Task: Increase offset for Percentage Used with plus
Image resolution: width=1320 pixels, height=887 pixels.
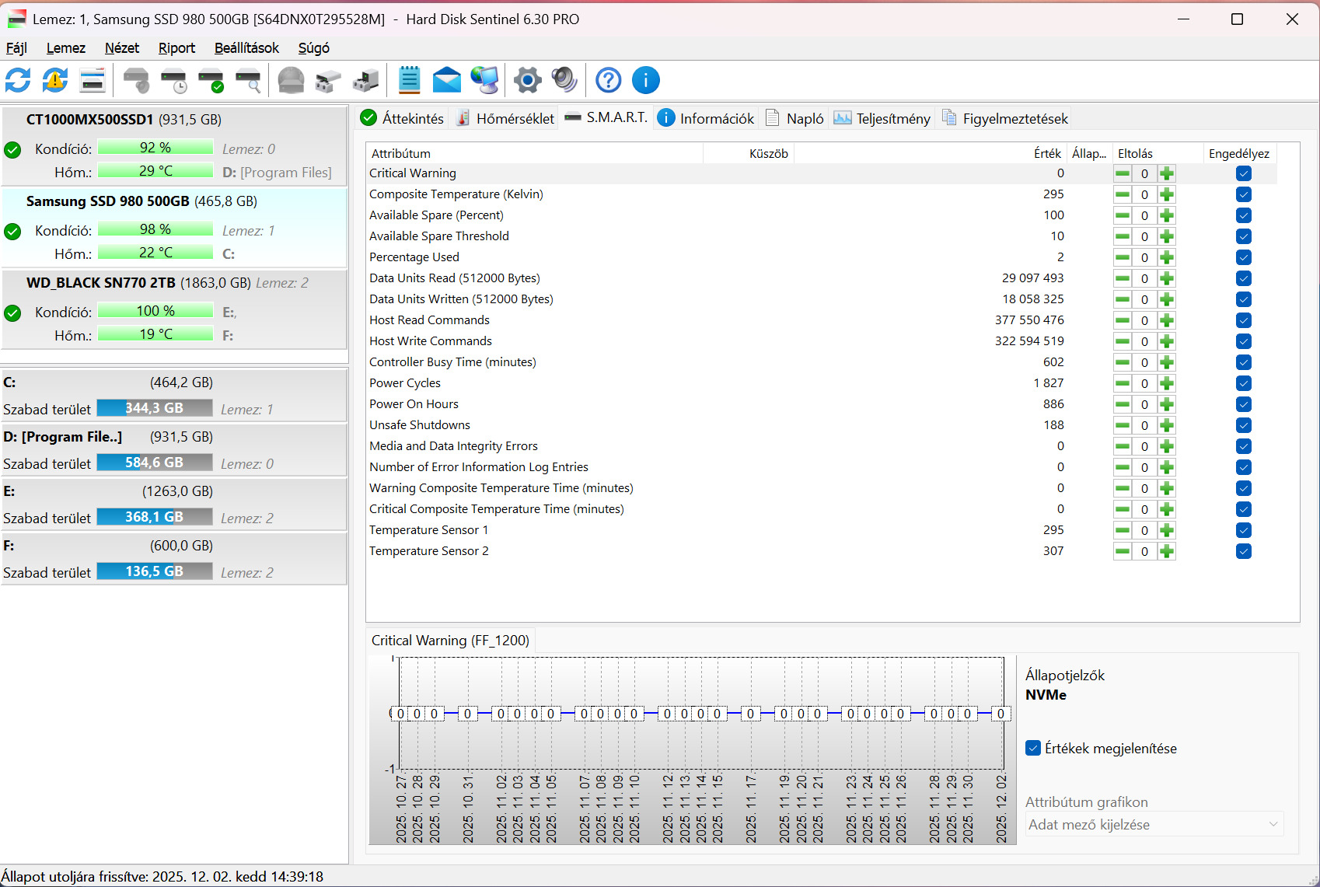Action: tap(1166, 257)
